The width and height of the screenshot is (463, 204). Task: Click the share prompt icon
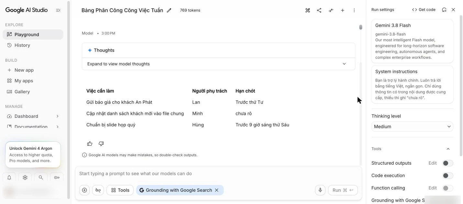pyautogui.click(x=319, y=10)
